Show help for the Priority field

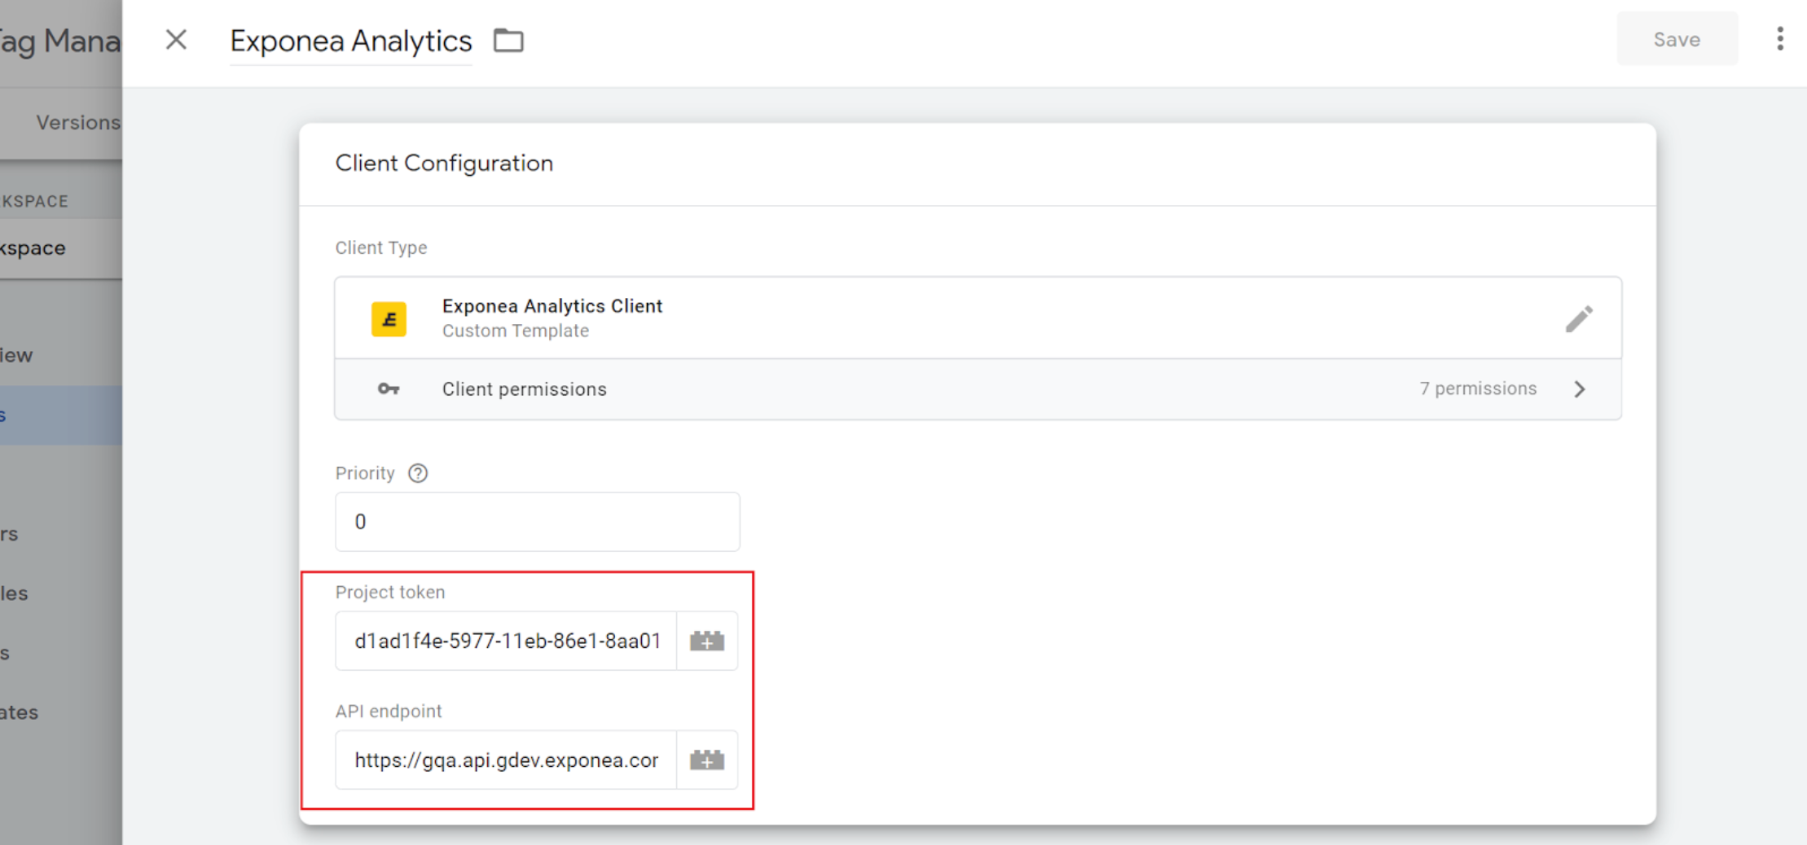point(418,473)
